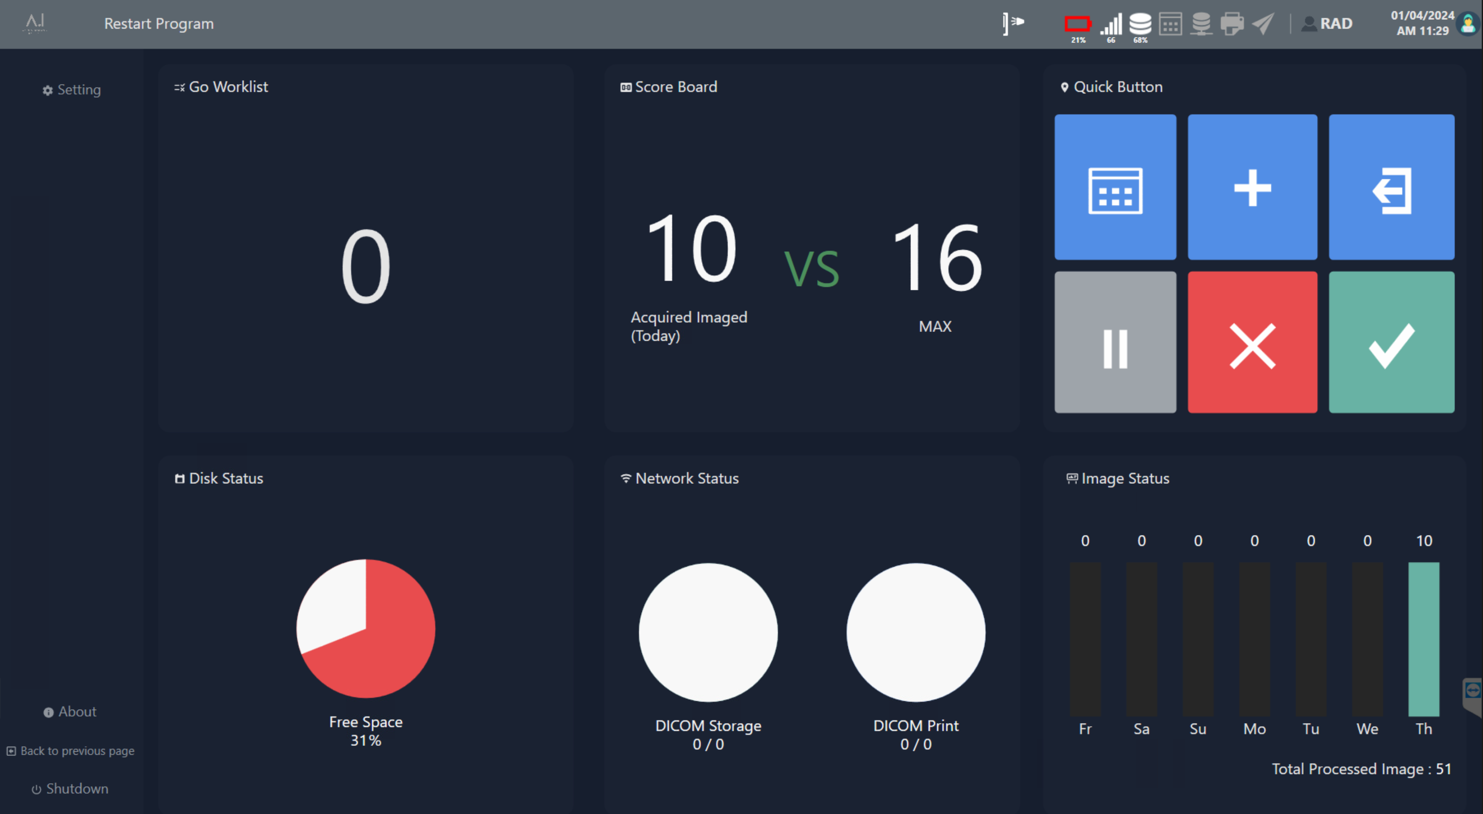Click the Go Worklist header
Viewport: 1483px width, 814px height.
221,87
